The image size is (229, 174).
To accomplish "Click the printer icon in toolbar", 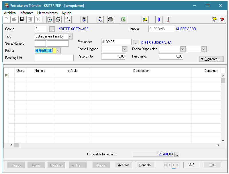I will coord(58,19).
